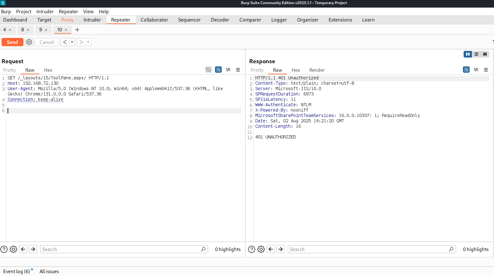Show response in Render view
This screenshot has height=276, width=494.
coord(317,70)
